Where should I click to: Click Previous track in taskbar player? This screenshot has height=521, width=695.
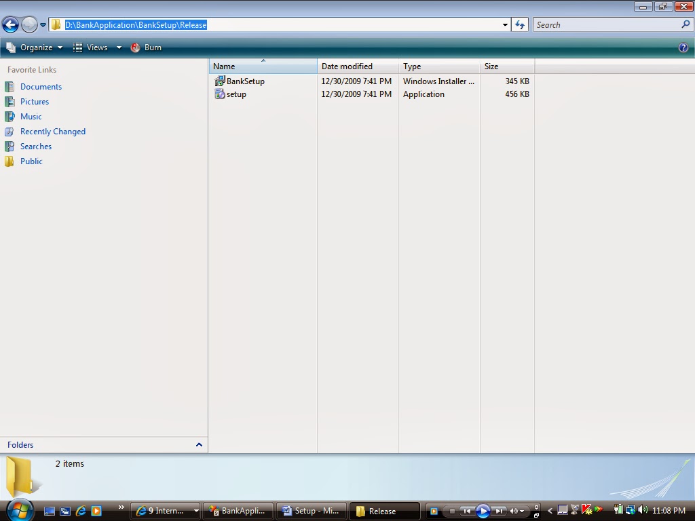(x=467, y=512)
